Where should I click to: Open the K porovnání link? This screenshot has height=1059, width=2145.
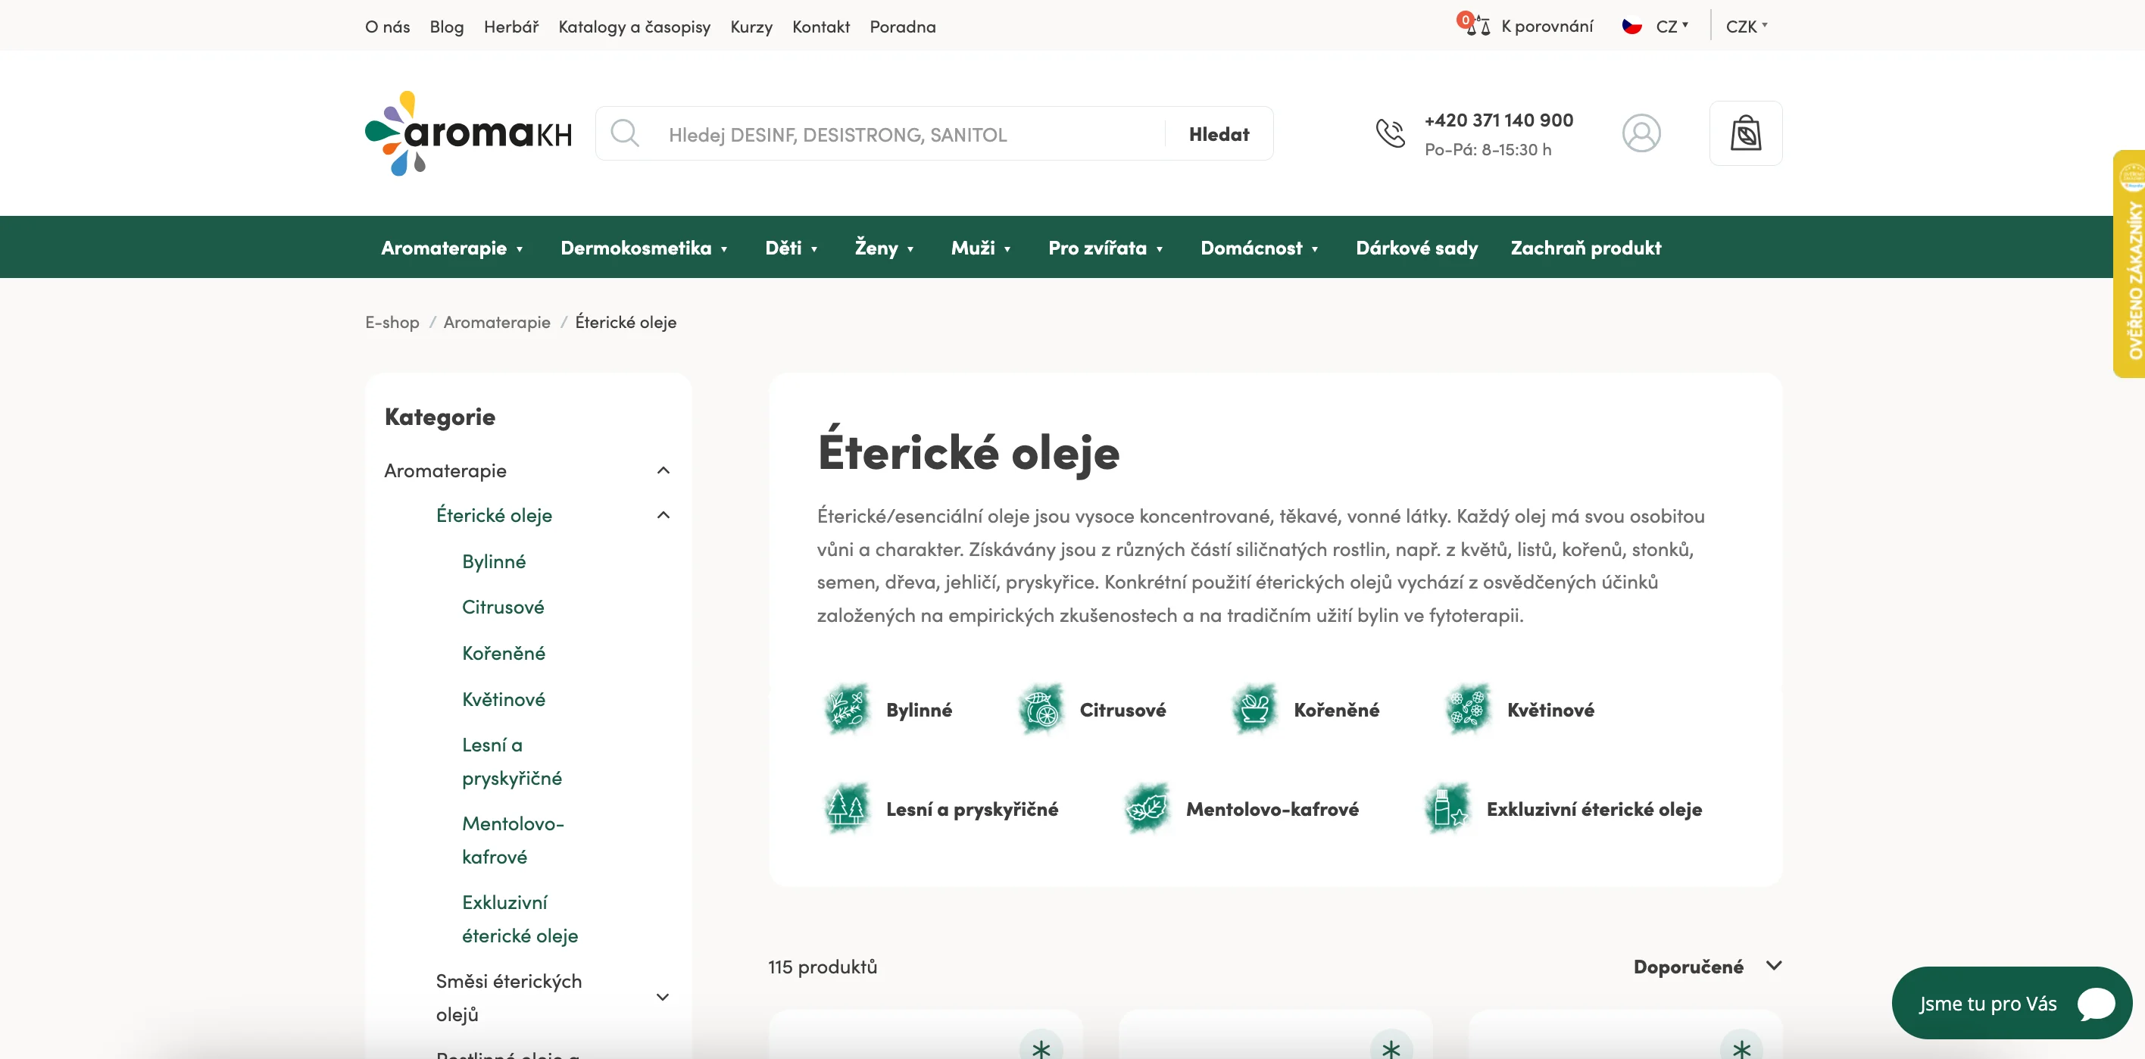point(1547,26)
